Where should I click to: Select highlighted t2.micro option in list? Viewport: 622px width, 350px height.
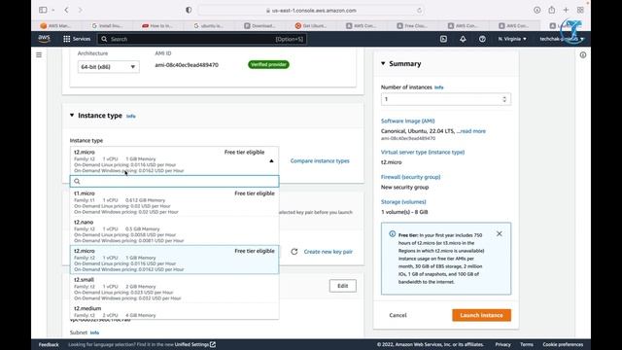click(x=175, y=260)
